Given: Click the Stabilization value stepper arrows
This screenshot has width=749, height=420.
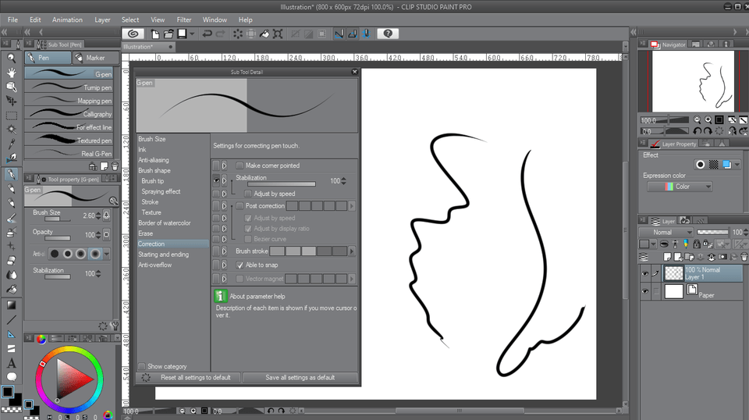Looking at the screenshot, I should pos(343,181).
